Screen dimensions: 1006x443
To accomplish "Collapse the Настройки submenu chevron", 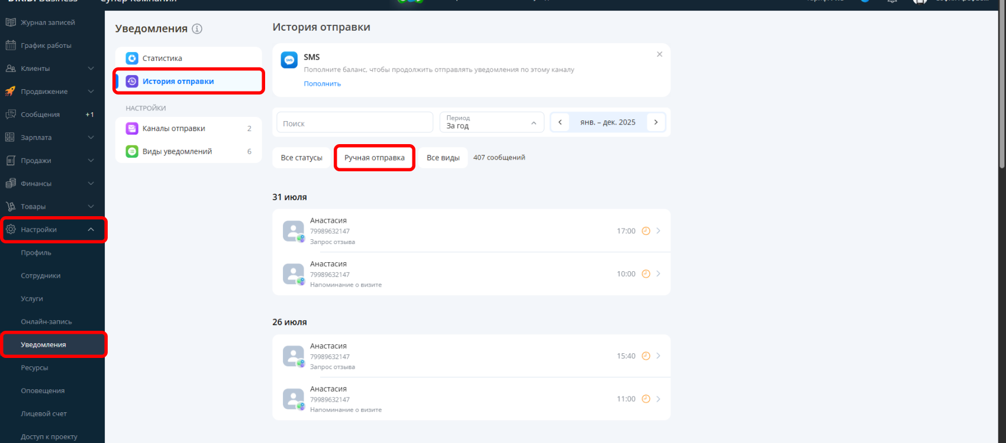I will coord(91,230).
